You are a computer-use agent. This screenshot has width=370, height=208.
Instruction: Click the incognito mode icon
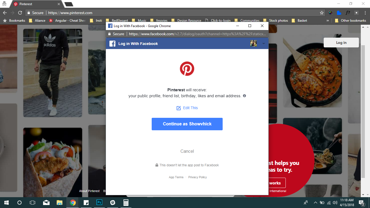[x=4, y=4]
